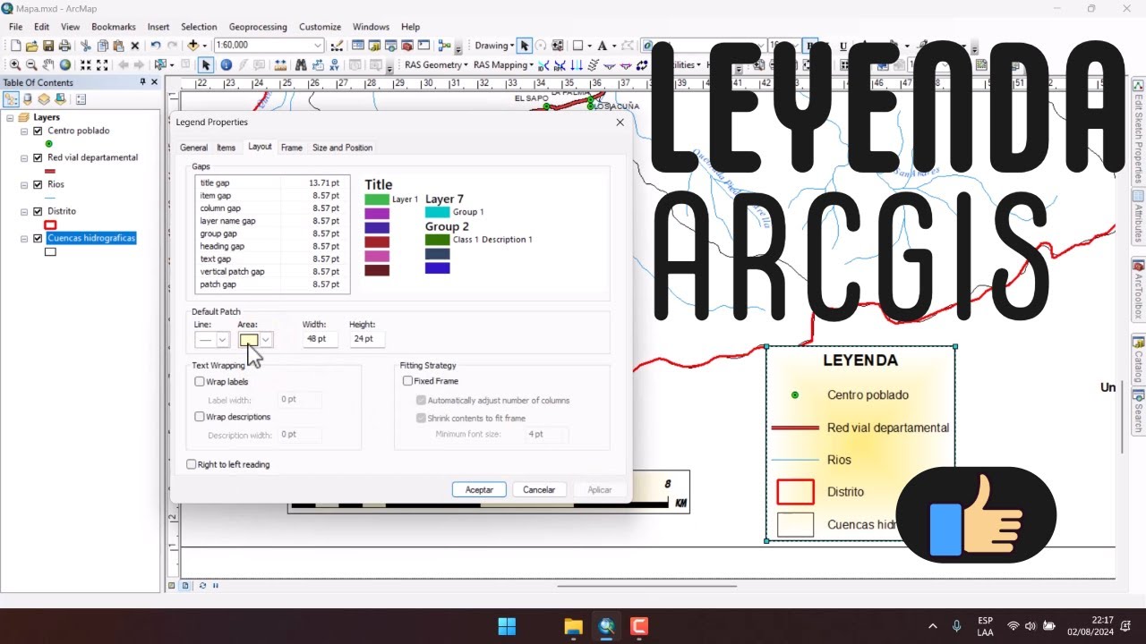Click the Windows Start button

[507, 626]
